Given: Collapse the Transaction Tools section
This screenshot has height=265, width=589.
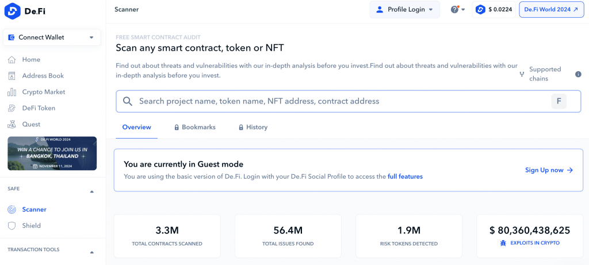Looking at the screenshot, I should (x=92, y=252).
